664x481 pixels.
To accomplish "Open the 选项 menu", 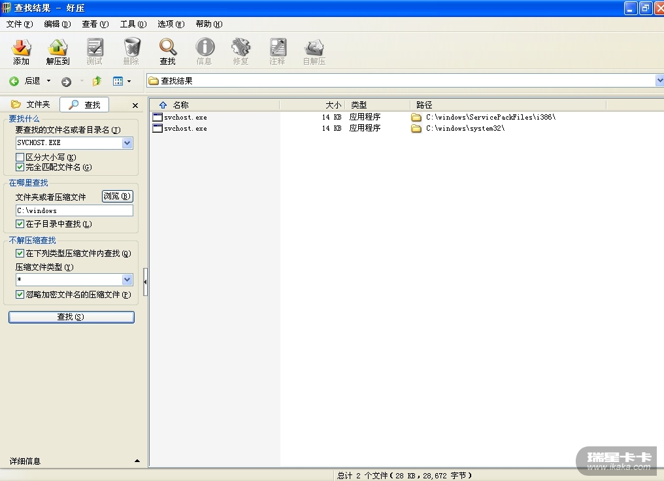I will [x=171, y=24].
